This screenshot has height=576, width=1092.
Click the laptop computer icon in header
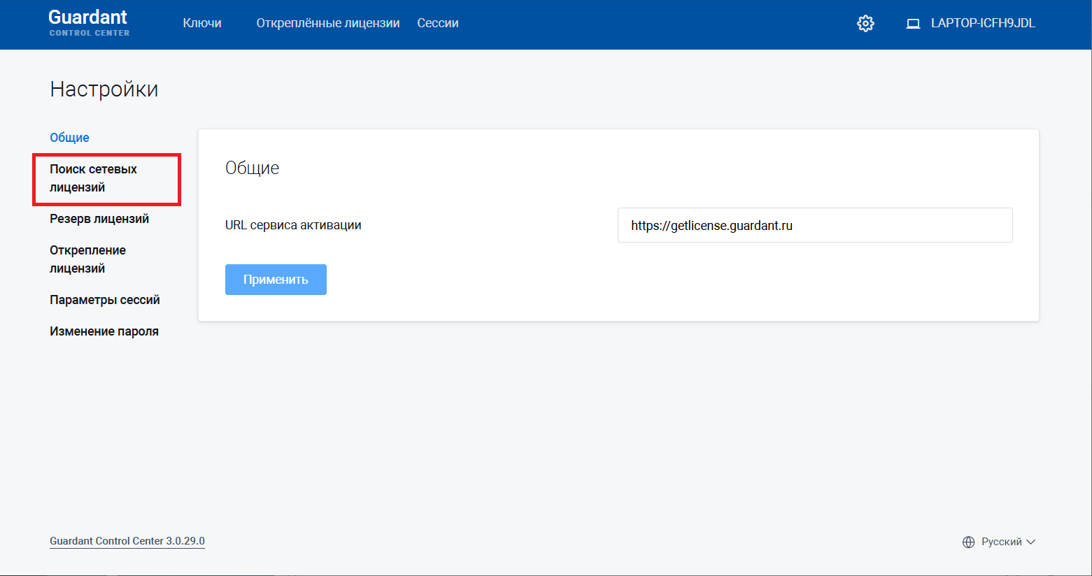(913, 24)
